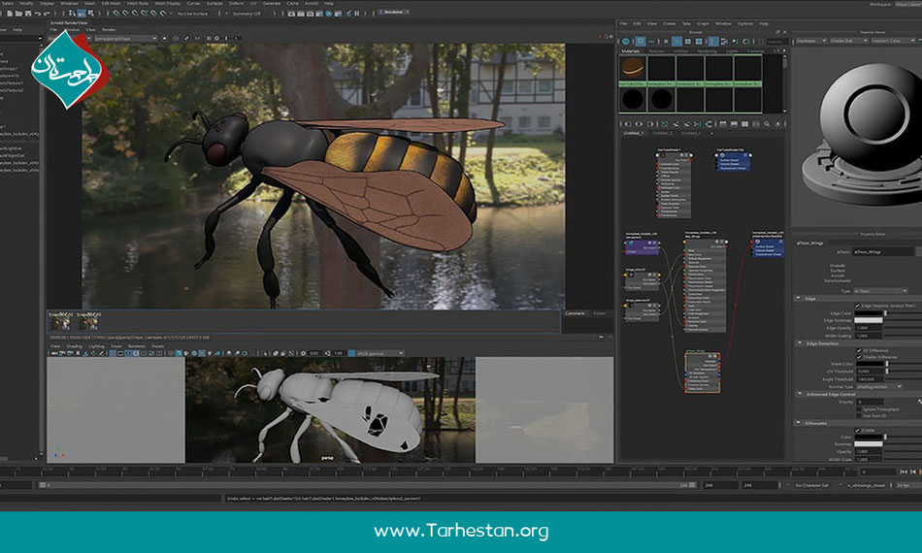Click the icon view button in Hypershade browser toolbar
This screenshot has width=922, height=553.
pyautogui.click(x=641, y=41)
